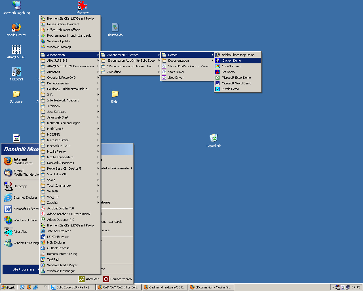The width and height of the screenshot is (363, 291).
Task: Open Brennen Sie CDs & DVDs mit Roxio at top
Action: click(70, 18)
